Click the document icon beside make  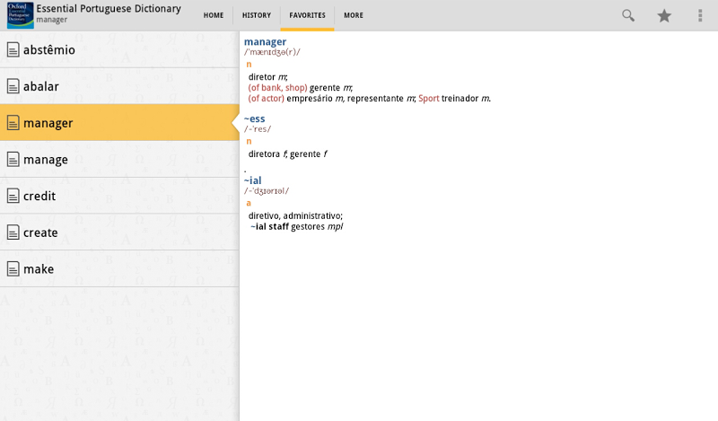point(13,268)
